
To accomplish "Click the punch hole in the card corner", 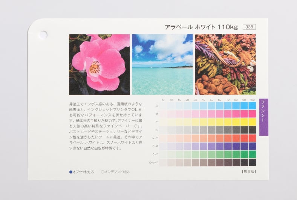I will 43,35.
